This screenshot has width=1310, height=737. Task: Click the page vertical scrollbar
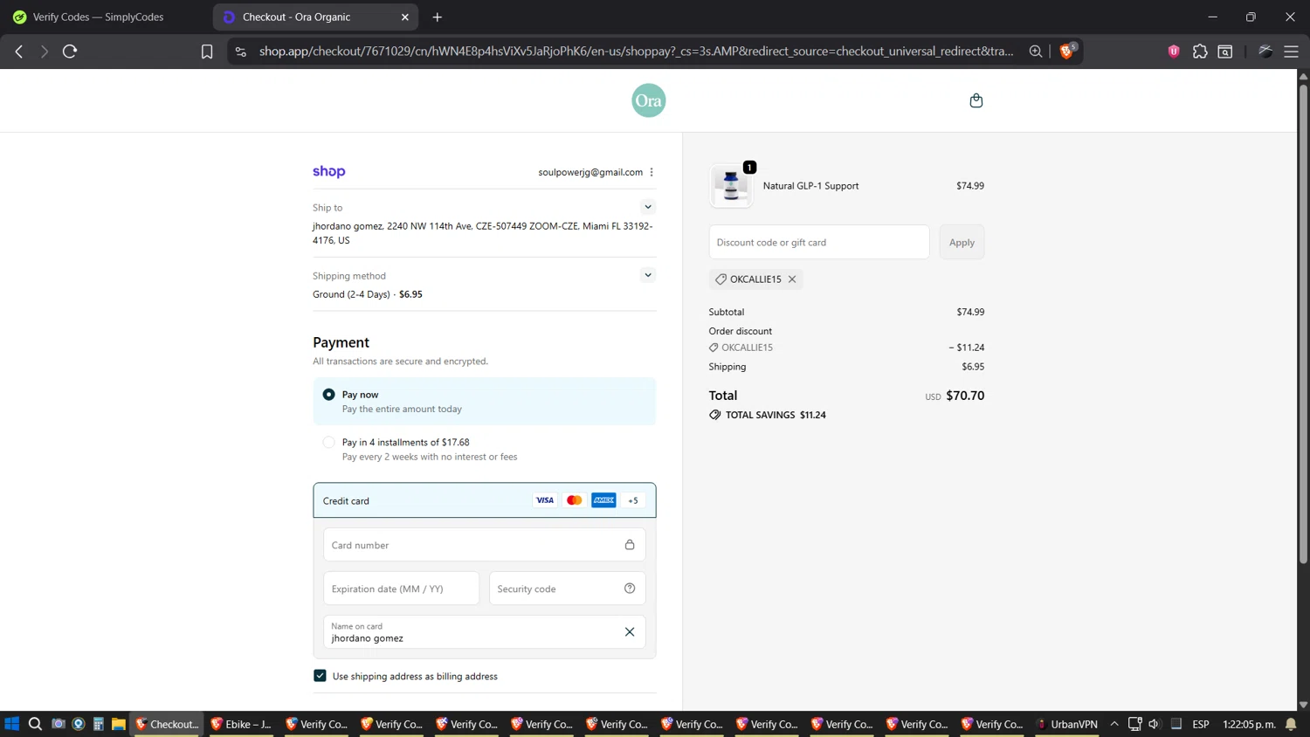click(1303, 323)
